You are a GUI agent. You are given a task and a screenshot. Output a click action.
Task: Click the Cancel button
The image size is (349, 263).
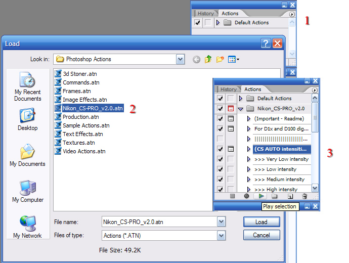(x=261, y=235)
